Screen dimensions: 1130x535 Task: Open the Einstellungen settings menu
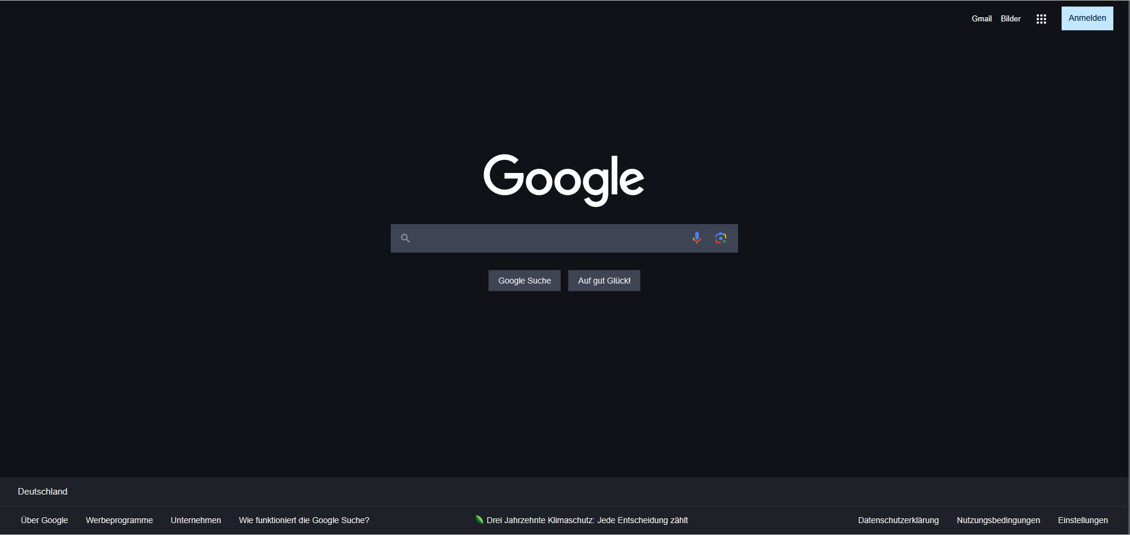(x=1083, y=520)
